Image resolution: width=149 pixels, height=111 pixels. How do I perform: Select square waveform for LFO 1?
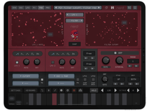32,54
